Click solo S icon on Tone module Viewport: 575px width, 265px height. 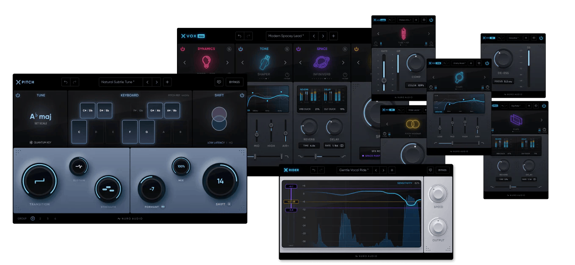287,49
